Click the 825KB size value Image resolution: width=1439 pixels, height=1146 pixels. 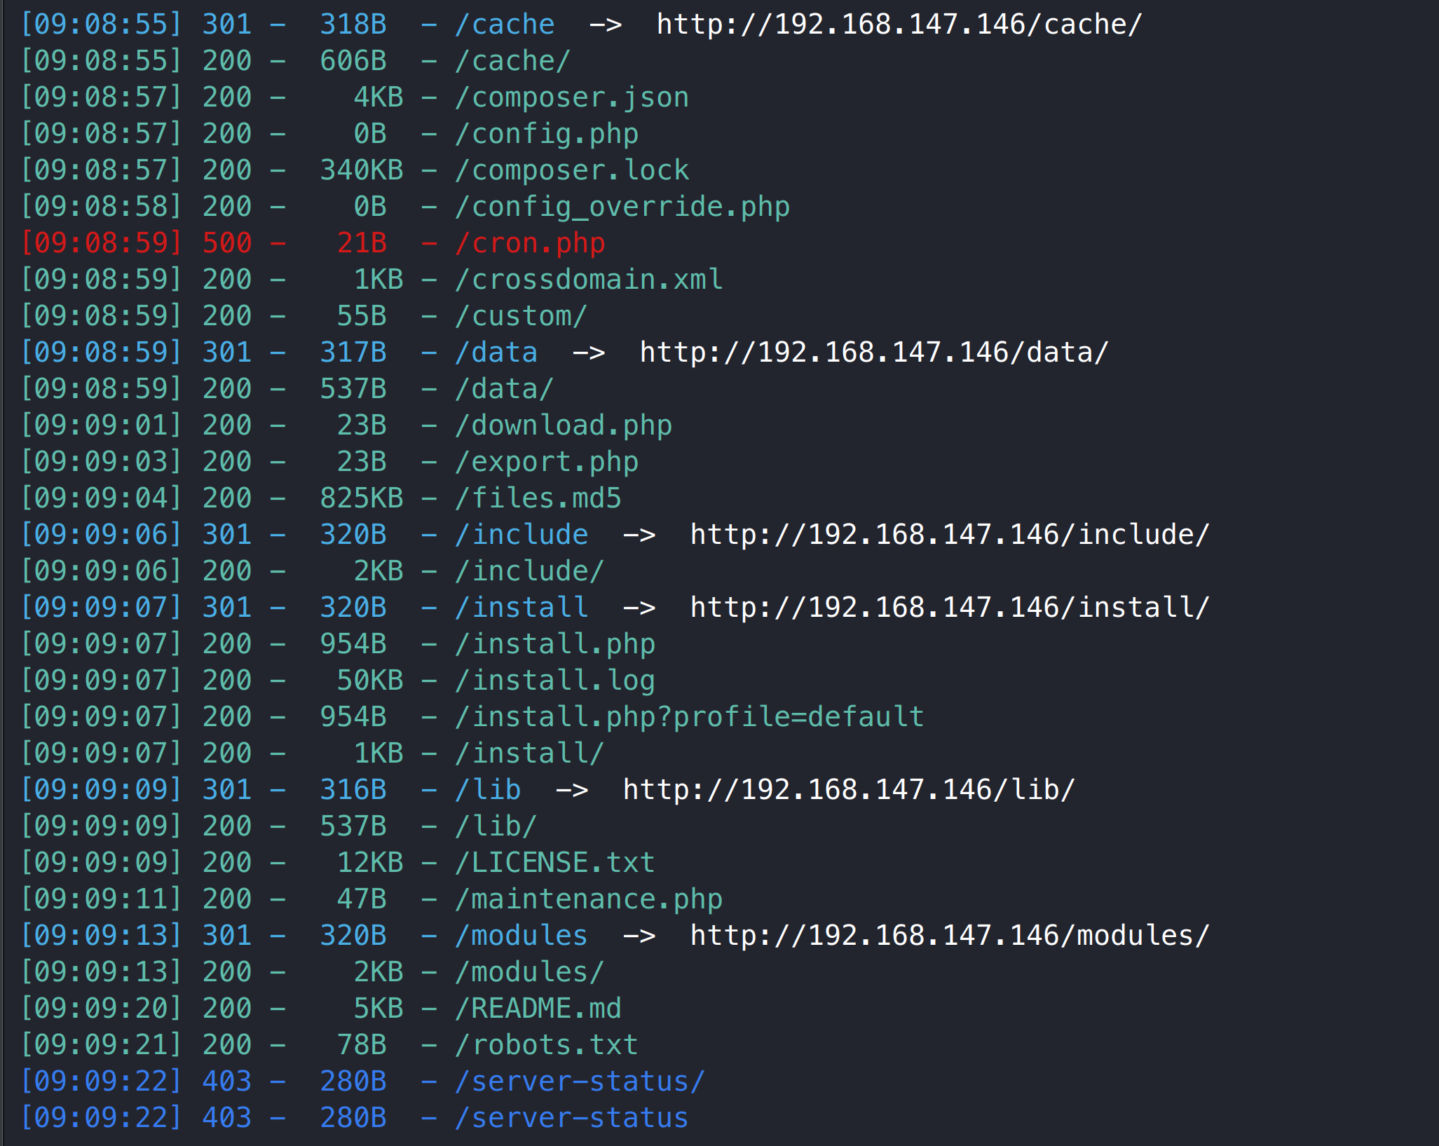tap(362, 498)
